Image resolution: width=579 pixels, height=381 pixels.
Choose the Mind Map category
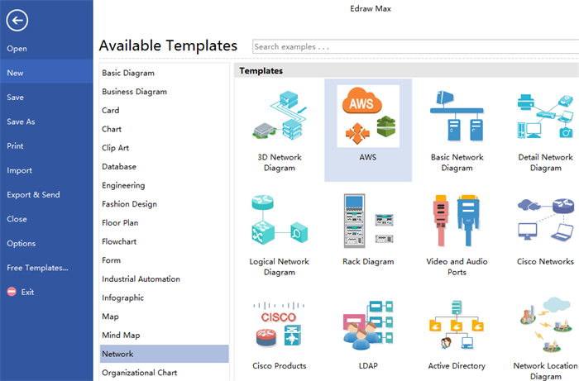click(x=121, y=336)
